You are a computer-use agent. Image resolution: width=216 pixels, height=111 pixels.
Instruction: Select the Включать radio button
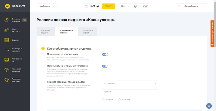(103, 100)
